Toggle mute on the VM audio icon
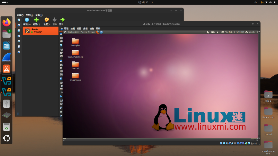The image size is (278, 156). (227, 143)
